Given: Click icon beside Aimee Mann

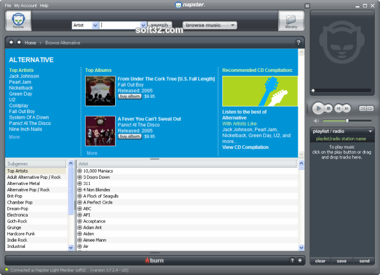Looking at the screenshot, I should pos(79,240).
